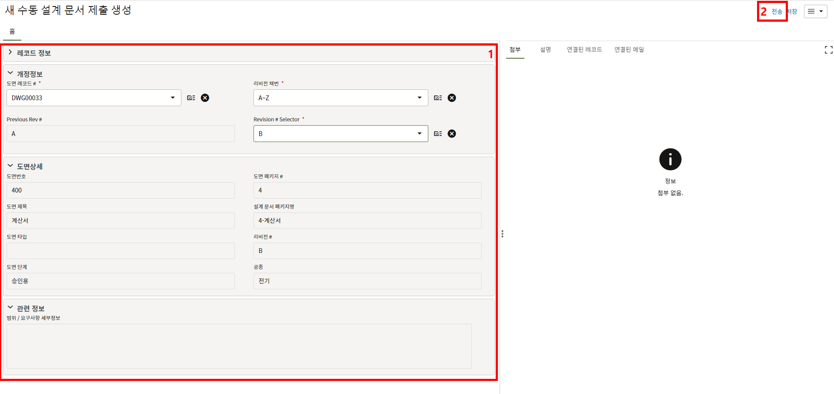The height and width of the screenshot is (394, 834).
Task: Clear the 도면 레코드 # field value
Action: point(205,98)
